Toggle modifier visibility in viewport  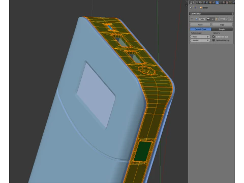click(x=212, y=19)
